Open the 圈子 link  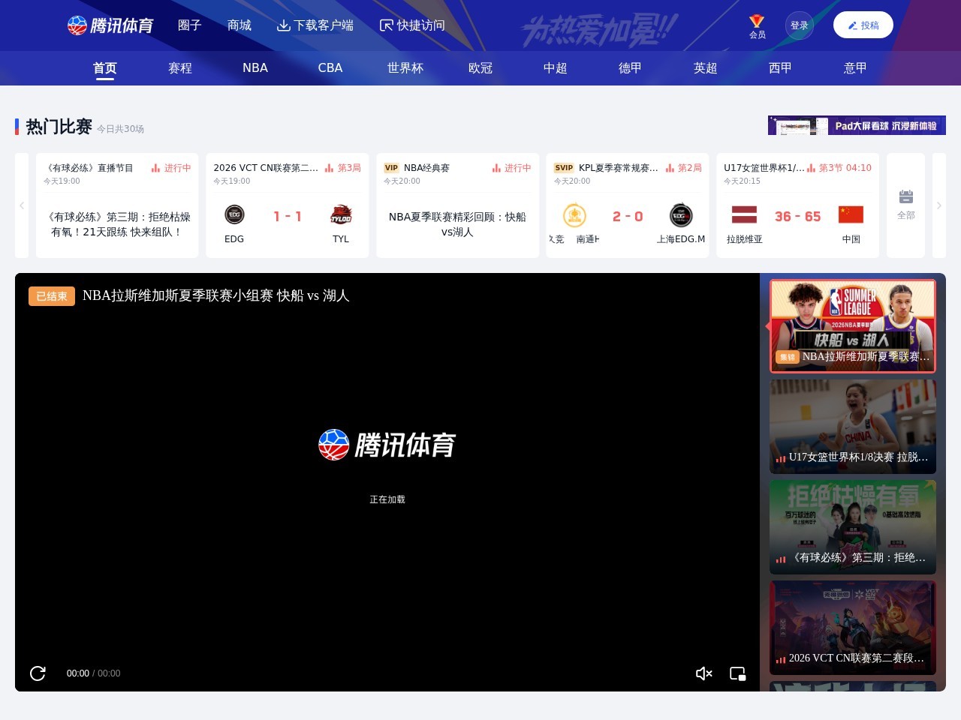[190, 25]
